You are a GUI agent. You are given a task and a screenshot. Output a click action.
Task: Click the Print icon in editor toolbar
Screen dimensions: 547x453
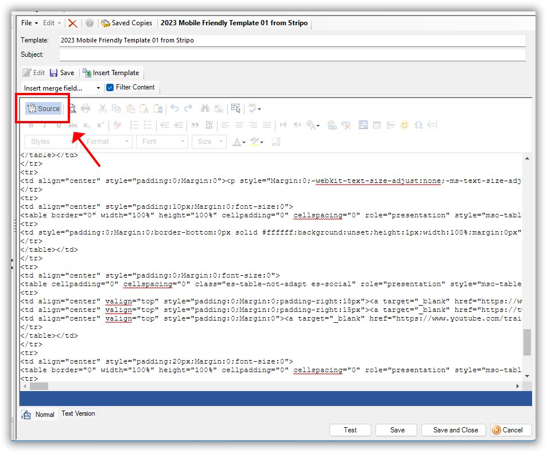pos(86,108)
